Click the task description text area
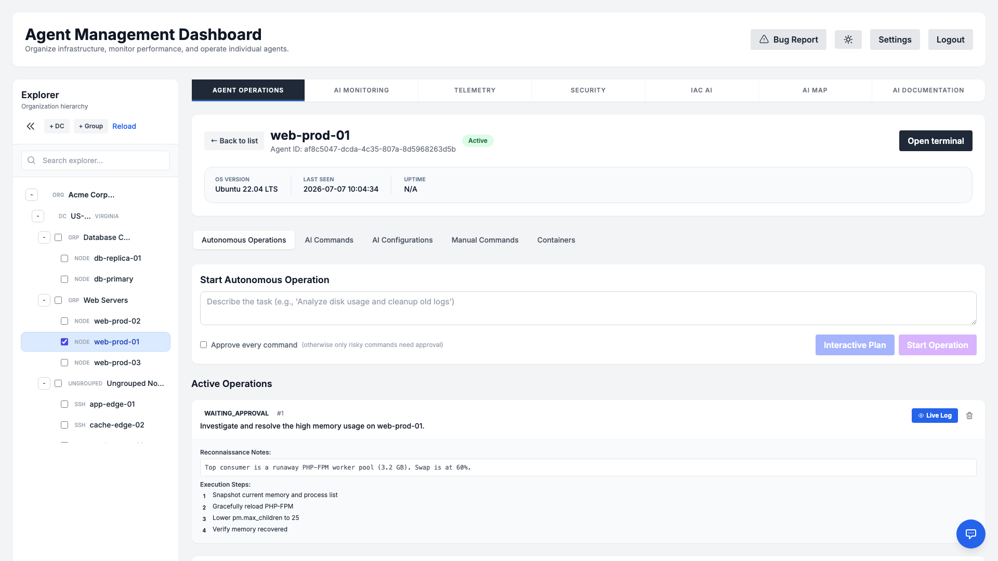The height and width of the screenshot is (561, 998). (x=588, y=309)
